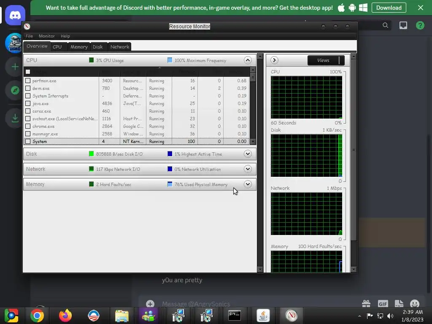Check the msnmsgr.exe process checkbox

(x=28, y=134)
